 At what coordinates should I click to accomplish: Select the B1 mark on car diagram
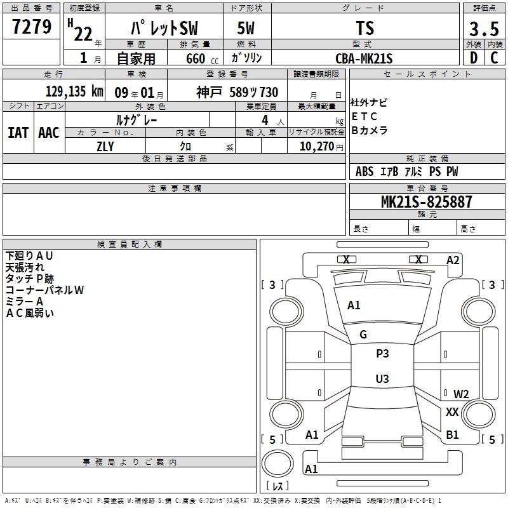tap(452, 435)
